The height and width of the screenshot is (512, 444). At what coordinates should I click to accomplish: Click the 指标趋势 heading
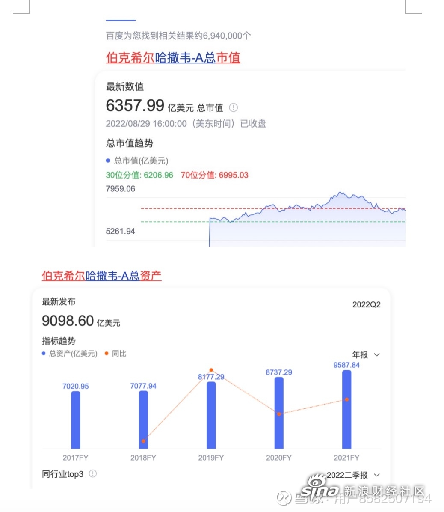tap(59, 341)
